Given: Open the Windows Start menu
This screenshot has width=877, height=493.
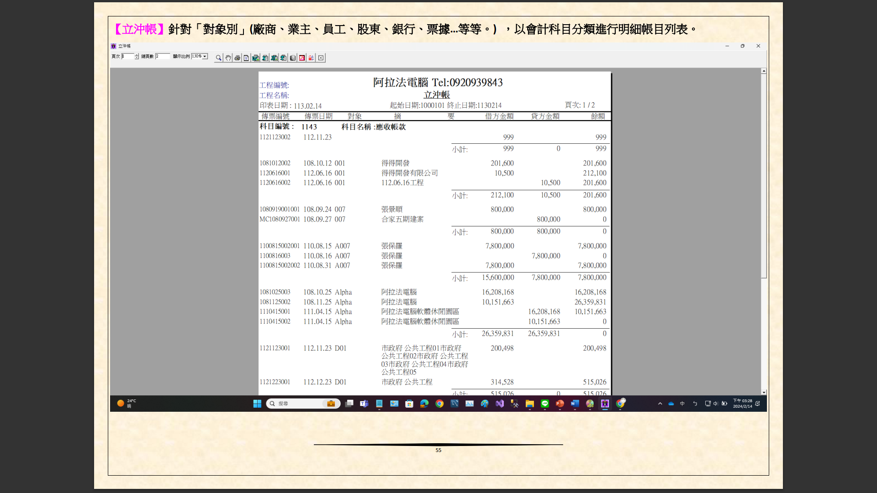Looking at the screenshot, I should coord(257,404).
